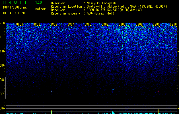179x114 pixels.
Task: Click the meteor label
Action: click(x=40, y=9)
